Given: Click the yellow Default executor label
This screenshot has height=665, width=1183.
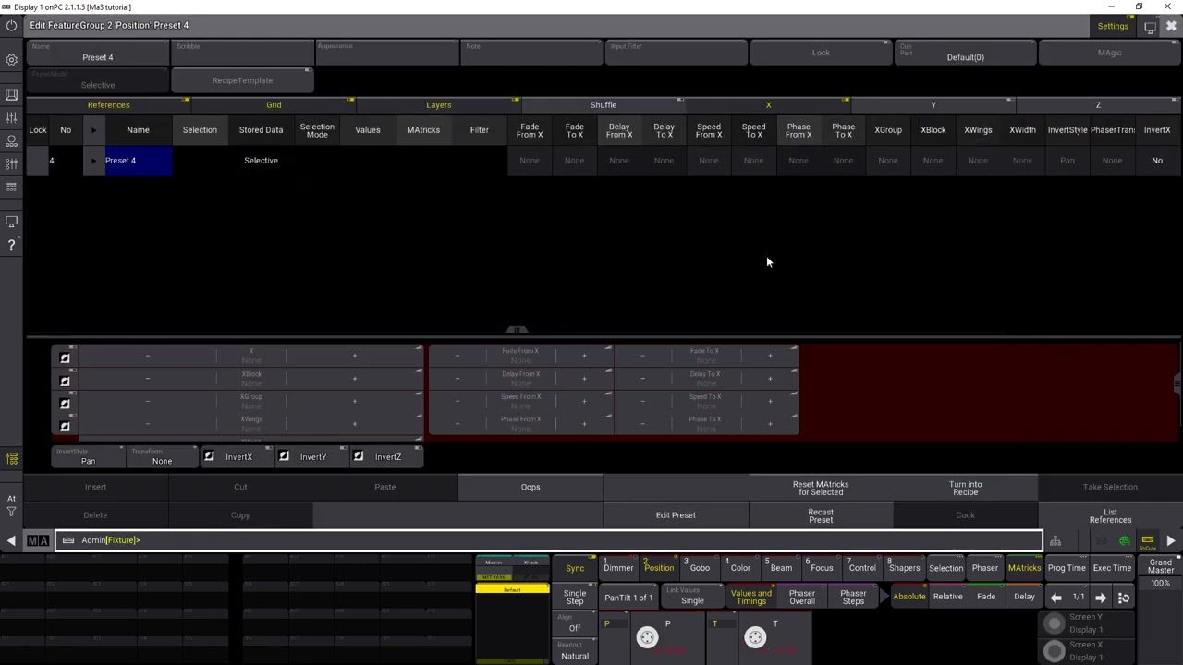Looking at the screenshot, I should tap(512, 589).
